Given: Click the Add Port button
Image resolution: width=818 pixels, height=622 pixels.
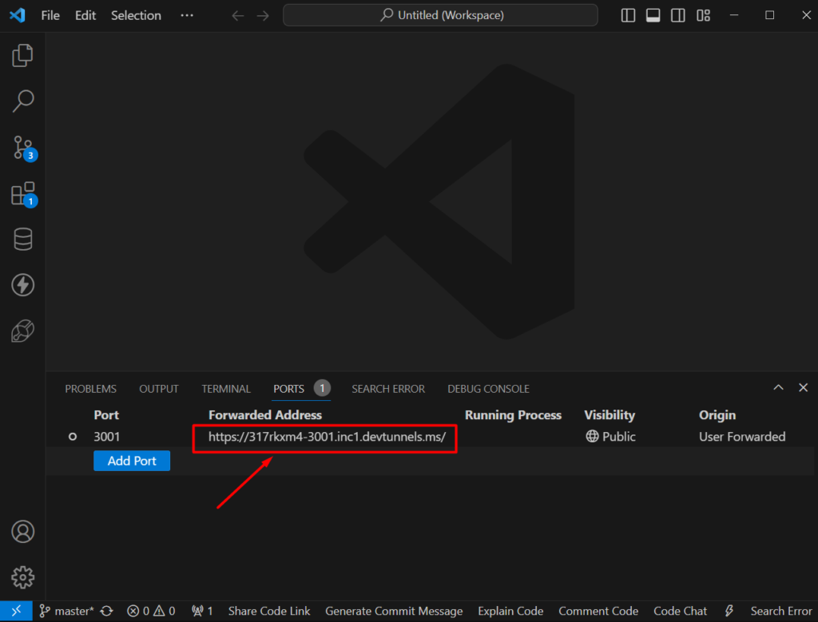Looking at the screenshot, I should (132, 461).
